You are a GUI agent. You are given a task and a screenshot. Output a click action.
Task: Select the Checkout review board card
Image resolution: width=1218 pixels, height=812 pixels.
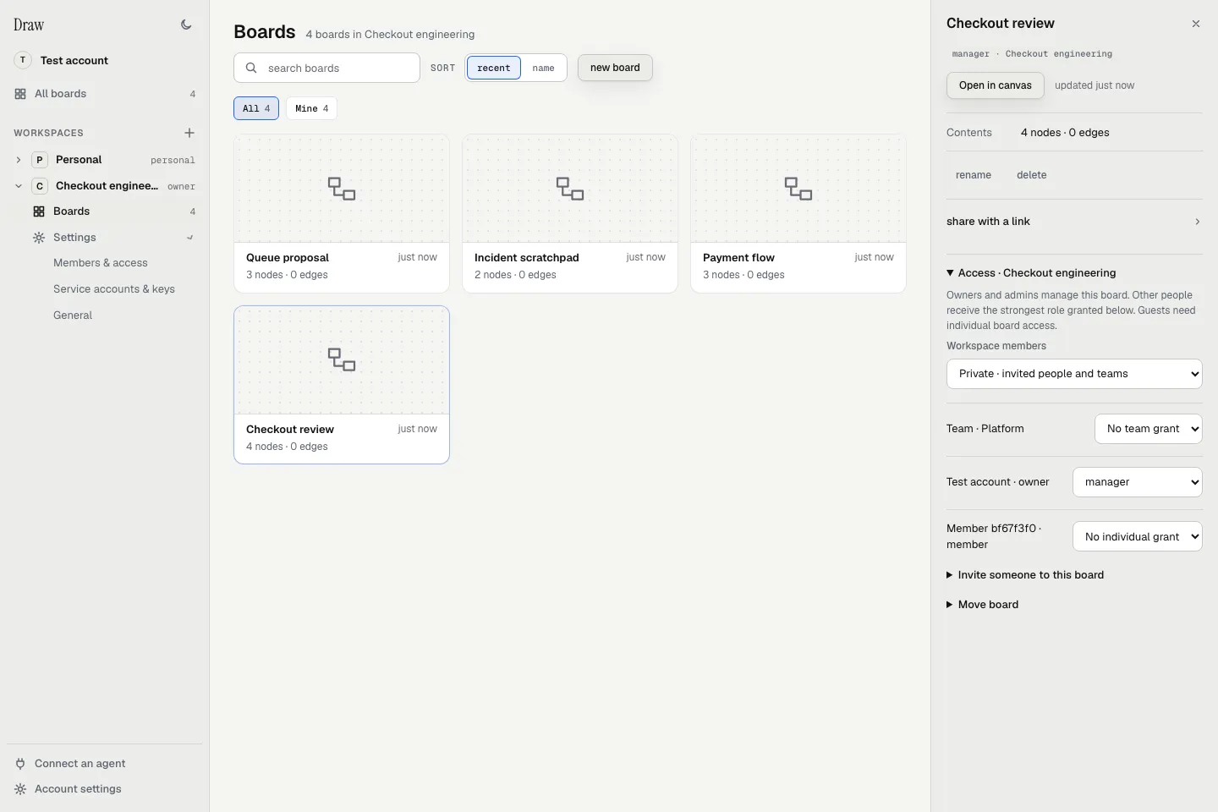[342, 385]
